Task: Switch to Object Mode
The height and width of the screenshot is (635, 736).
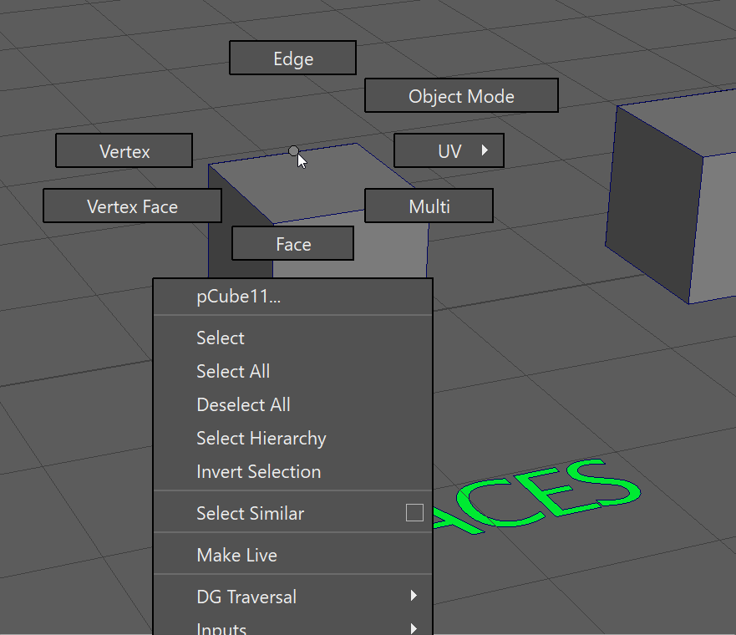Action: pos(461,96)
